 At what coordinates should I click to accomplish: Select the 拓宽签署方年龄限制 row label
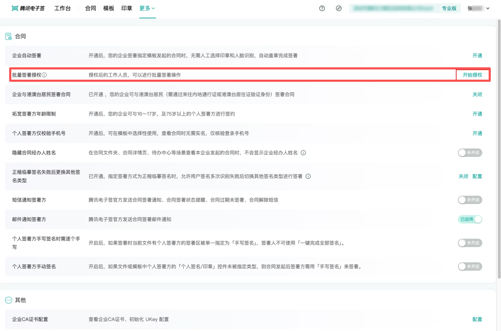coord(34,114)
